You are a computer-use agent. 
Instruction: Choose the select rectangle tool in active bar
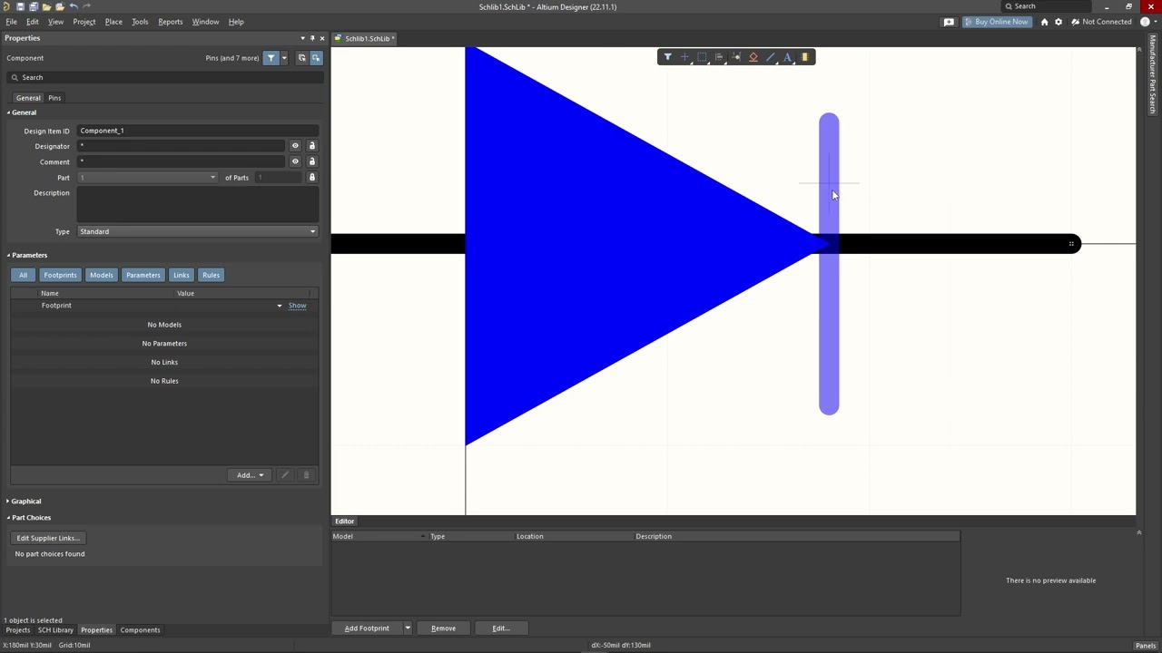pyautogui.click(x=702, y=57)
